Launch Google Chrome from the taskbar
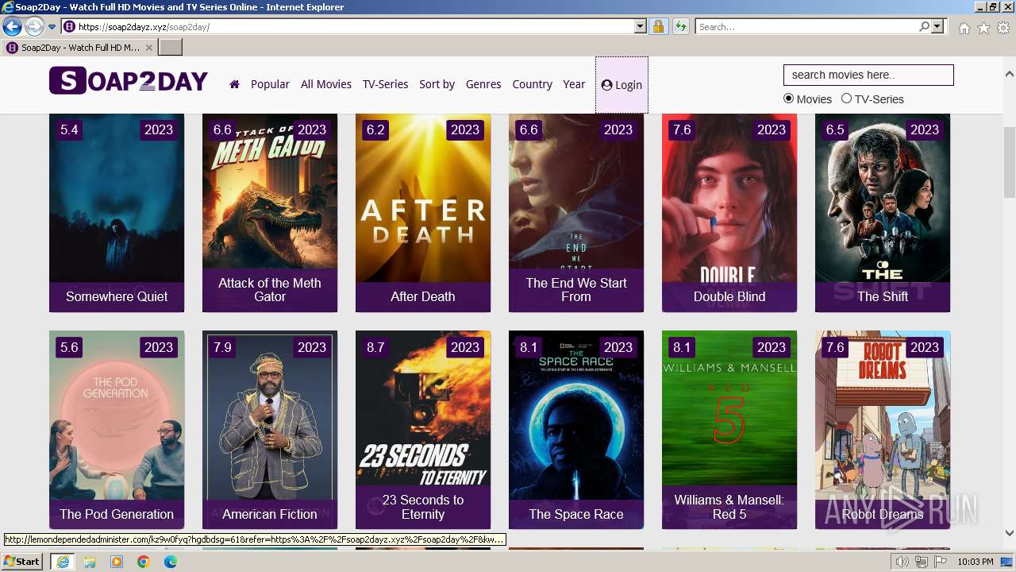This screenshot has height=572, width=1016. [x=143, y=562]
